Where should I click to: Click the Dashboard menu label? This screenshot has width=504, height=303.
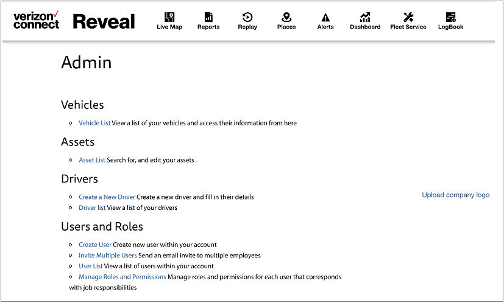(x=365, y=27)
